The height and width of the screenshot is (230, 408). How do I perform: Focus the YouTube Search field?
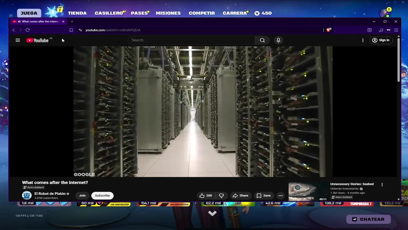pos(191,40)
